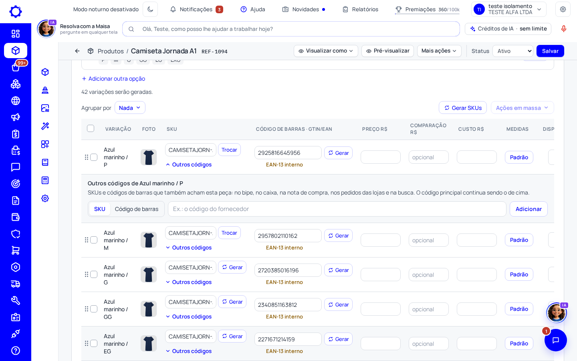Click the Maisa search input field
577x361 pixels.
291,29
